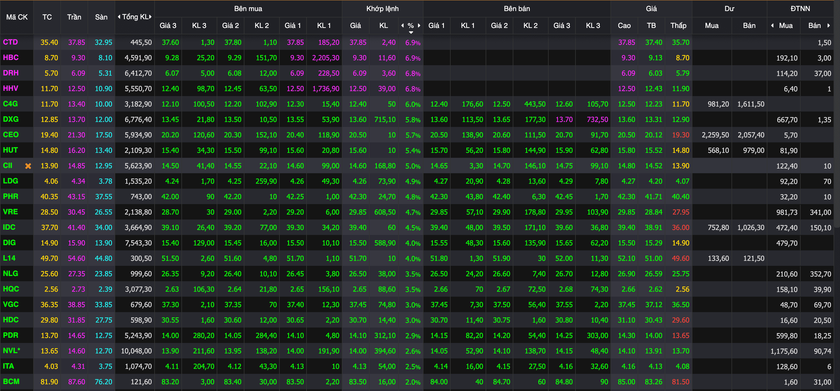The width and height of the screenshot is (840, 391).
Task: Click ITA average price 4.13 in TB column
Action: 655,367
